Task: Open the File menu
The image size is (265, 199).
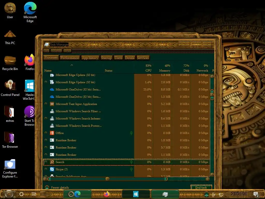Action: click(x=46, y=51)
